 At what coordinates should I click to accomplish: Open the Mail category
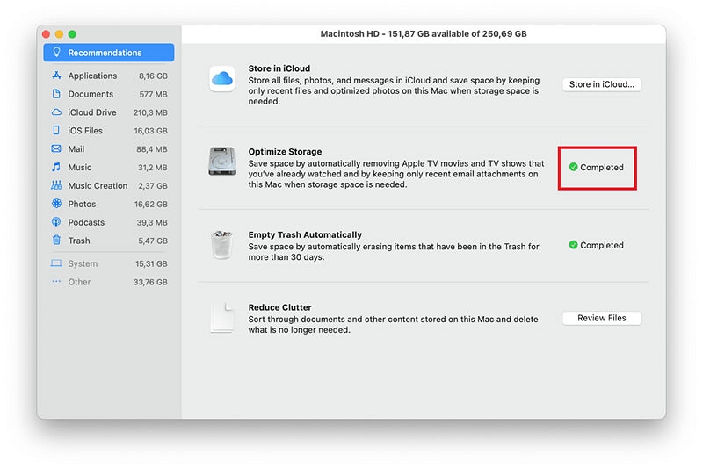coord(108,149)
